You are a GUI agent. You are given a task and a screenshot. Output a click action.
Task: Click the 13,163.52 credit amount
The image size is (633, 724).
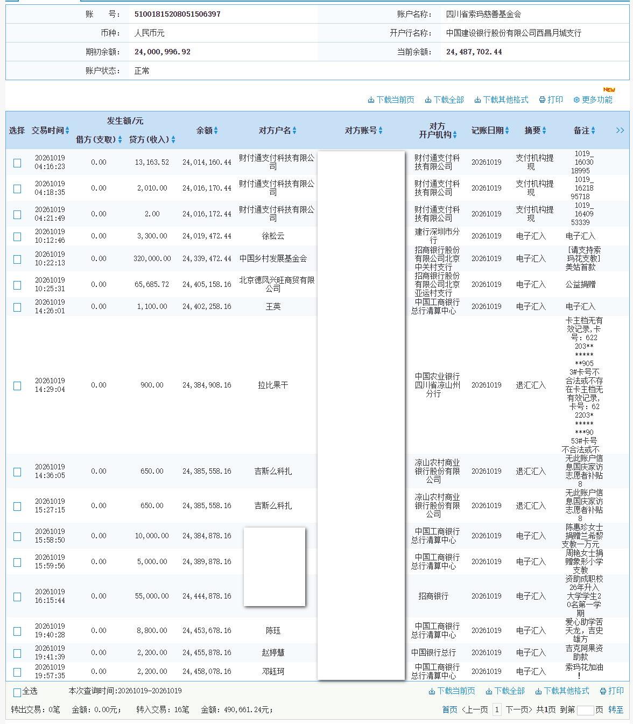[x=152, y=162]
